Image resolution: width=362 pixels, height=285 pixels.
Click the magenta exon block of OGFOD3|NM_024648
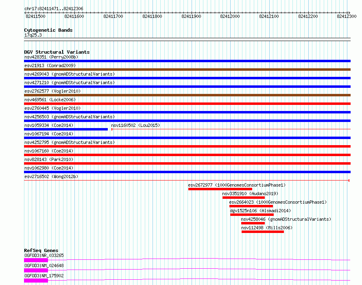click(36, 270)
